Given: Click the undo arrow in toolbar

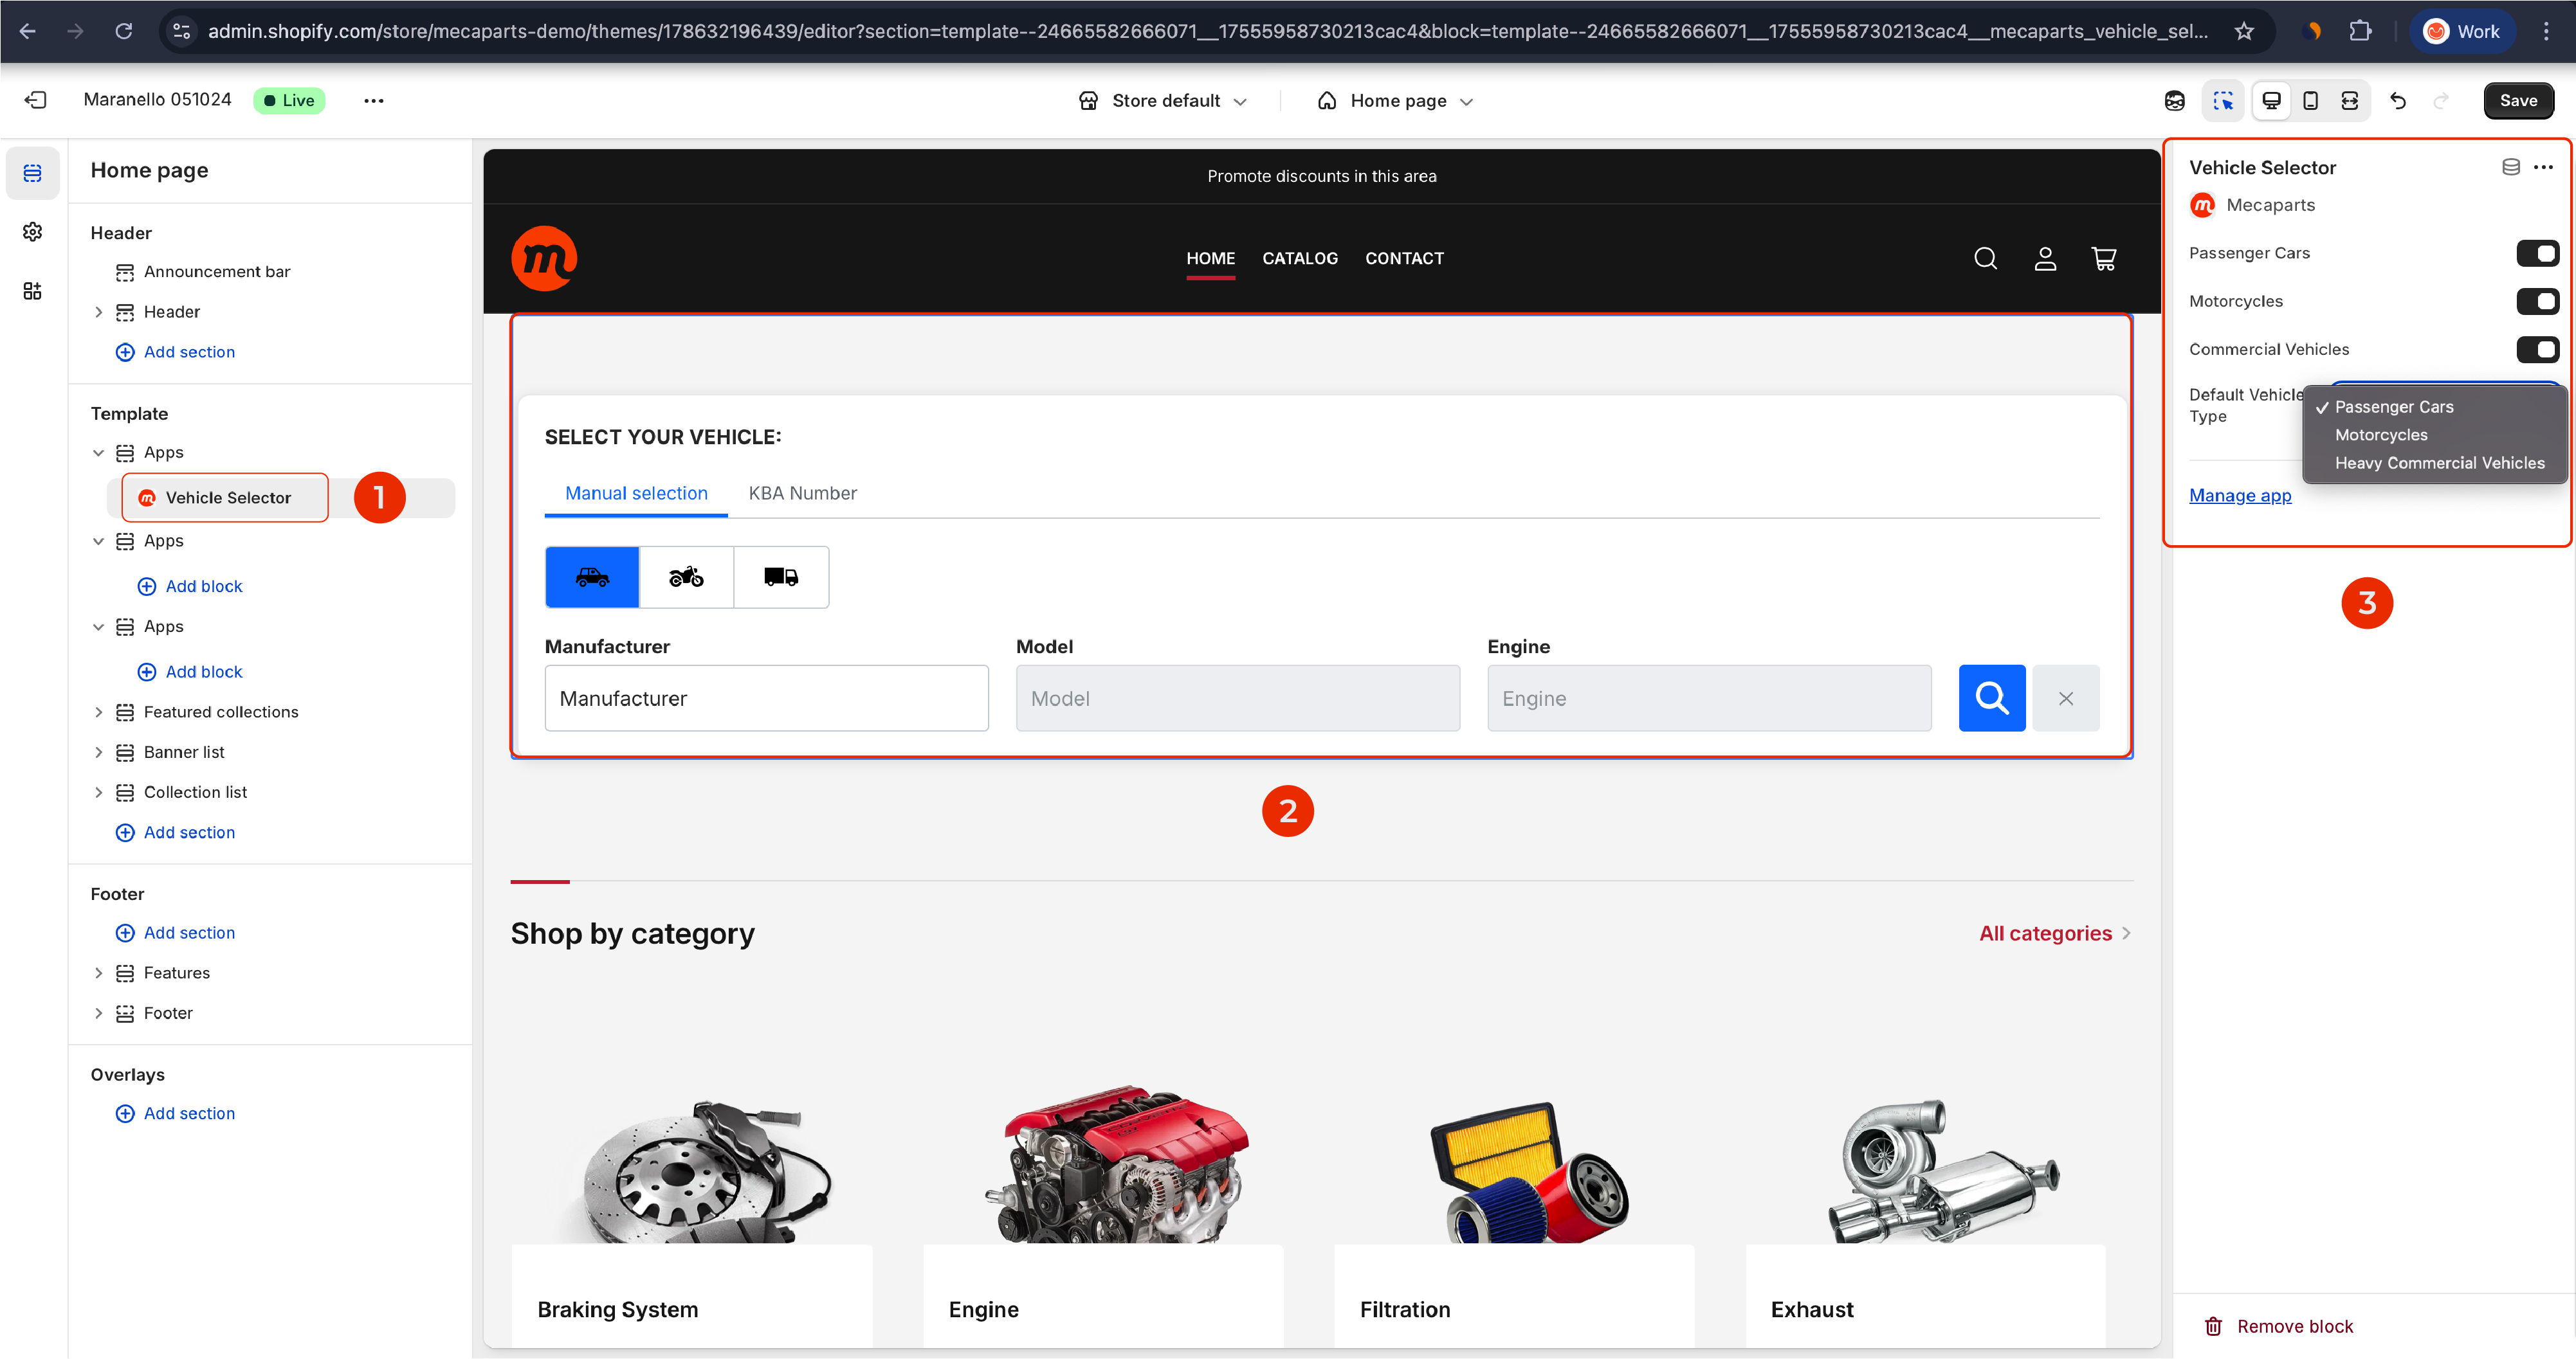Looking at the screenshot, I should (2397, 101).
